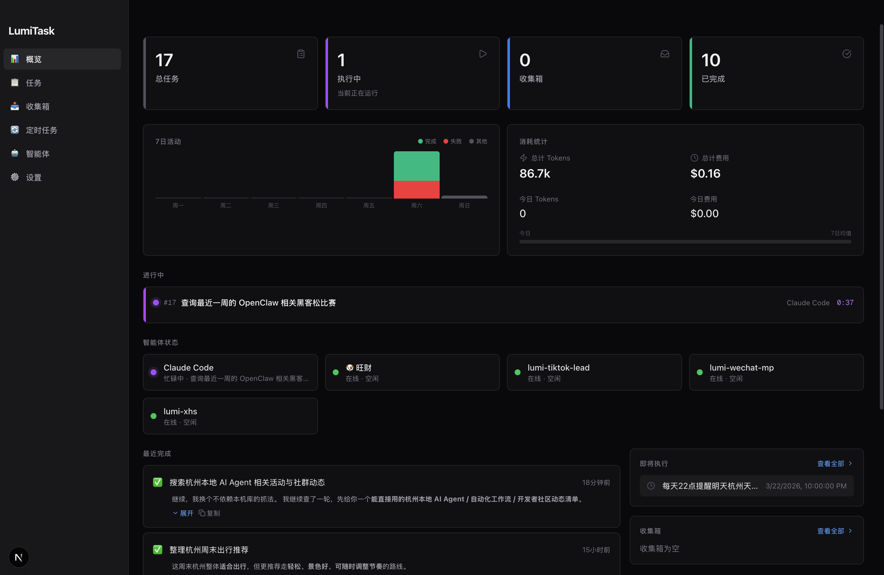The image size is (884, 575).
Task: Click the inbox icon on 收集箱 card
Action: [x=665, y=54]
